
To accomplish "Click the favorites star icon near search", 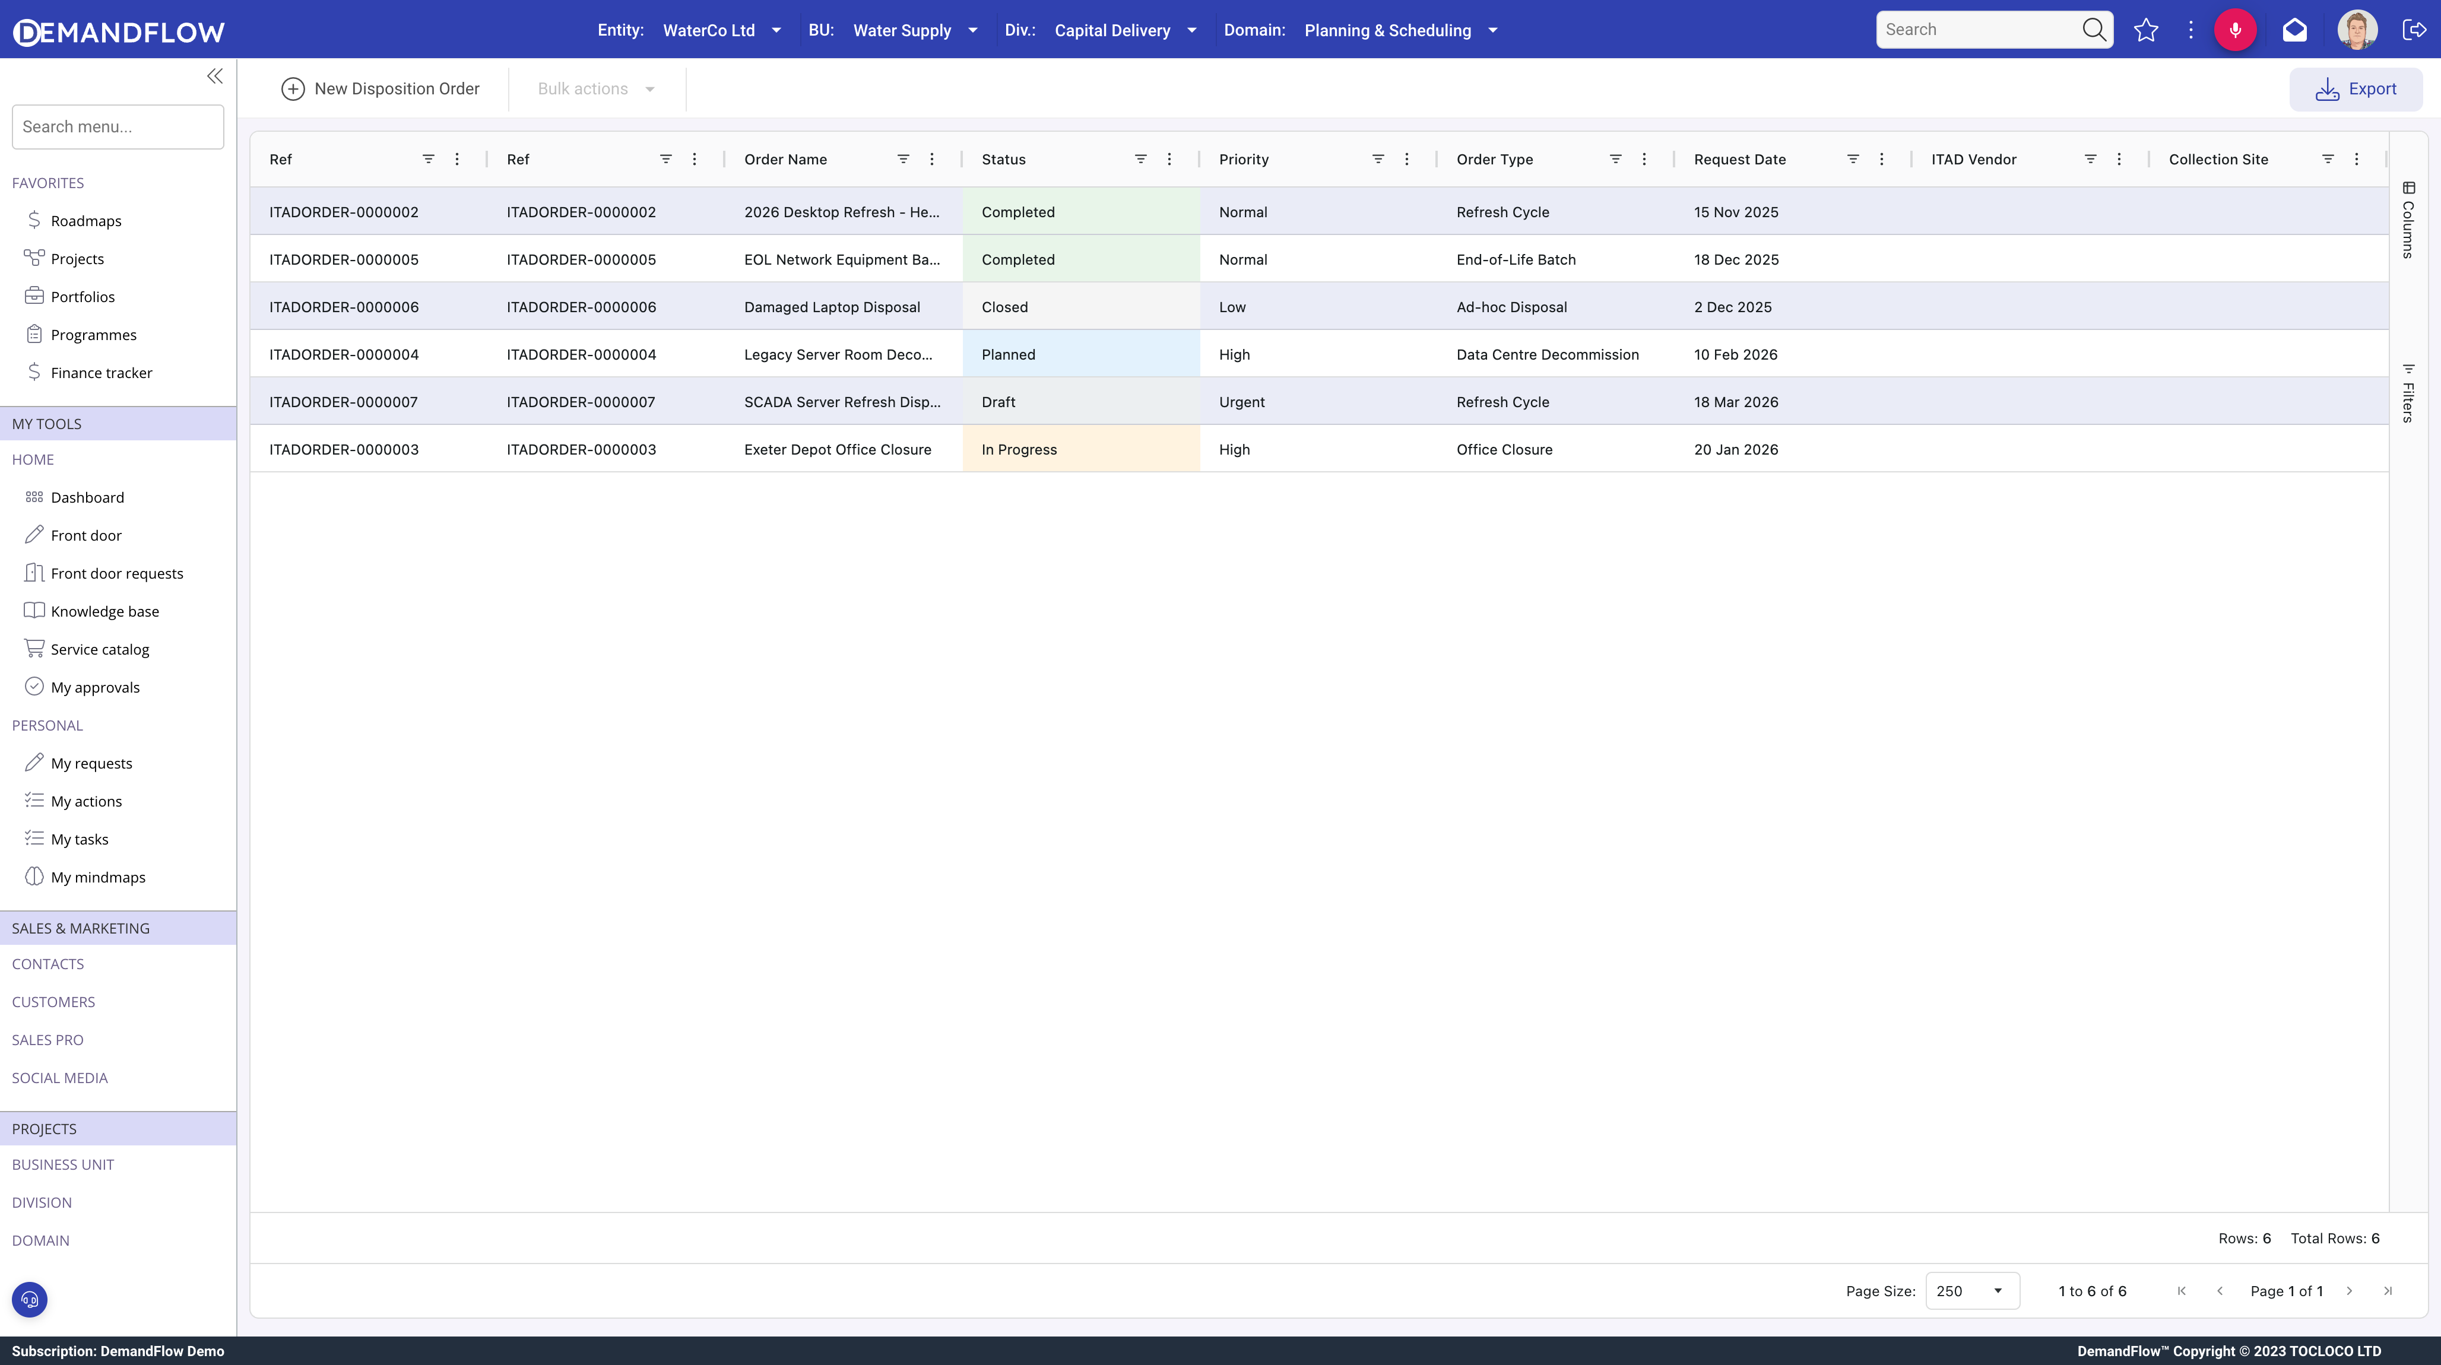I will coord(2147,29).
